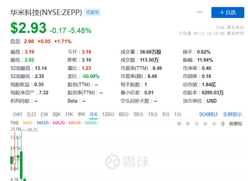Switch to the 分时 chart tab
This screenshot has width=248, height=181.
[17, 114]
